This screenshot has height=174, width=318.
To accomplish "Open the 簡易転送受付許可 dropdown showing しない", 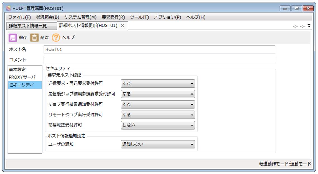I will coord(158,125).
